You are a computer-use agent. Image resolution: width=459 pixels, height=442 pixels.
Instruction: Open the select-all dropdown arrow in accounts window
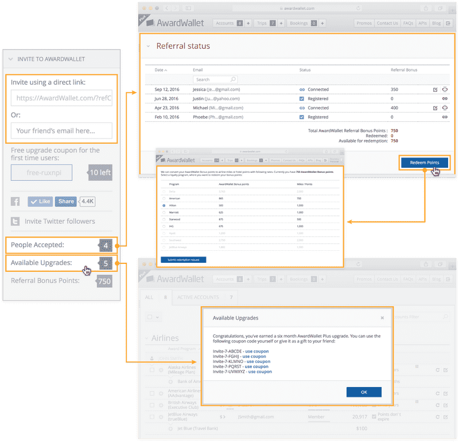[x=157, y=317]
